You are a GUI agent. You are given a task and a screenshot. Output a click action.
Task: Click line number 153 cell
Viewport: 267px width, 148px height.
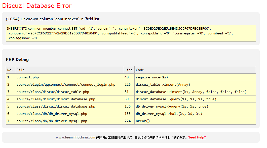click(129, 114)
